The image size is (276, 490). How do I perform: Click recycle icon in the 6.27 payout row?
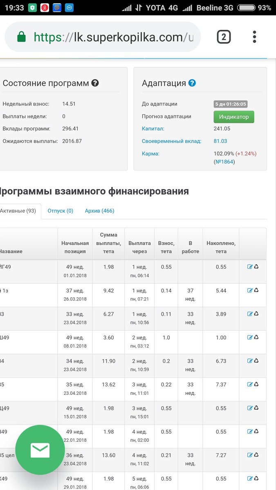click(x=256, y=314)
